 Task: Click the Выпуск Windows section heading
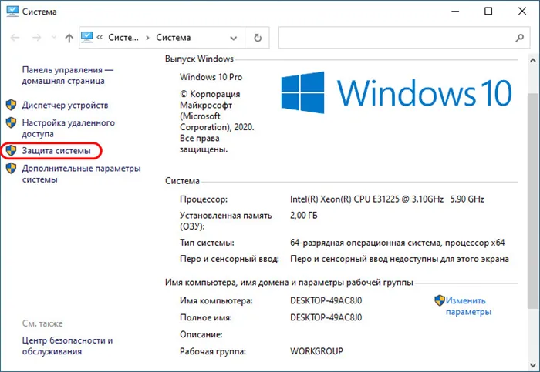pos(199,59)
